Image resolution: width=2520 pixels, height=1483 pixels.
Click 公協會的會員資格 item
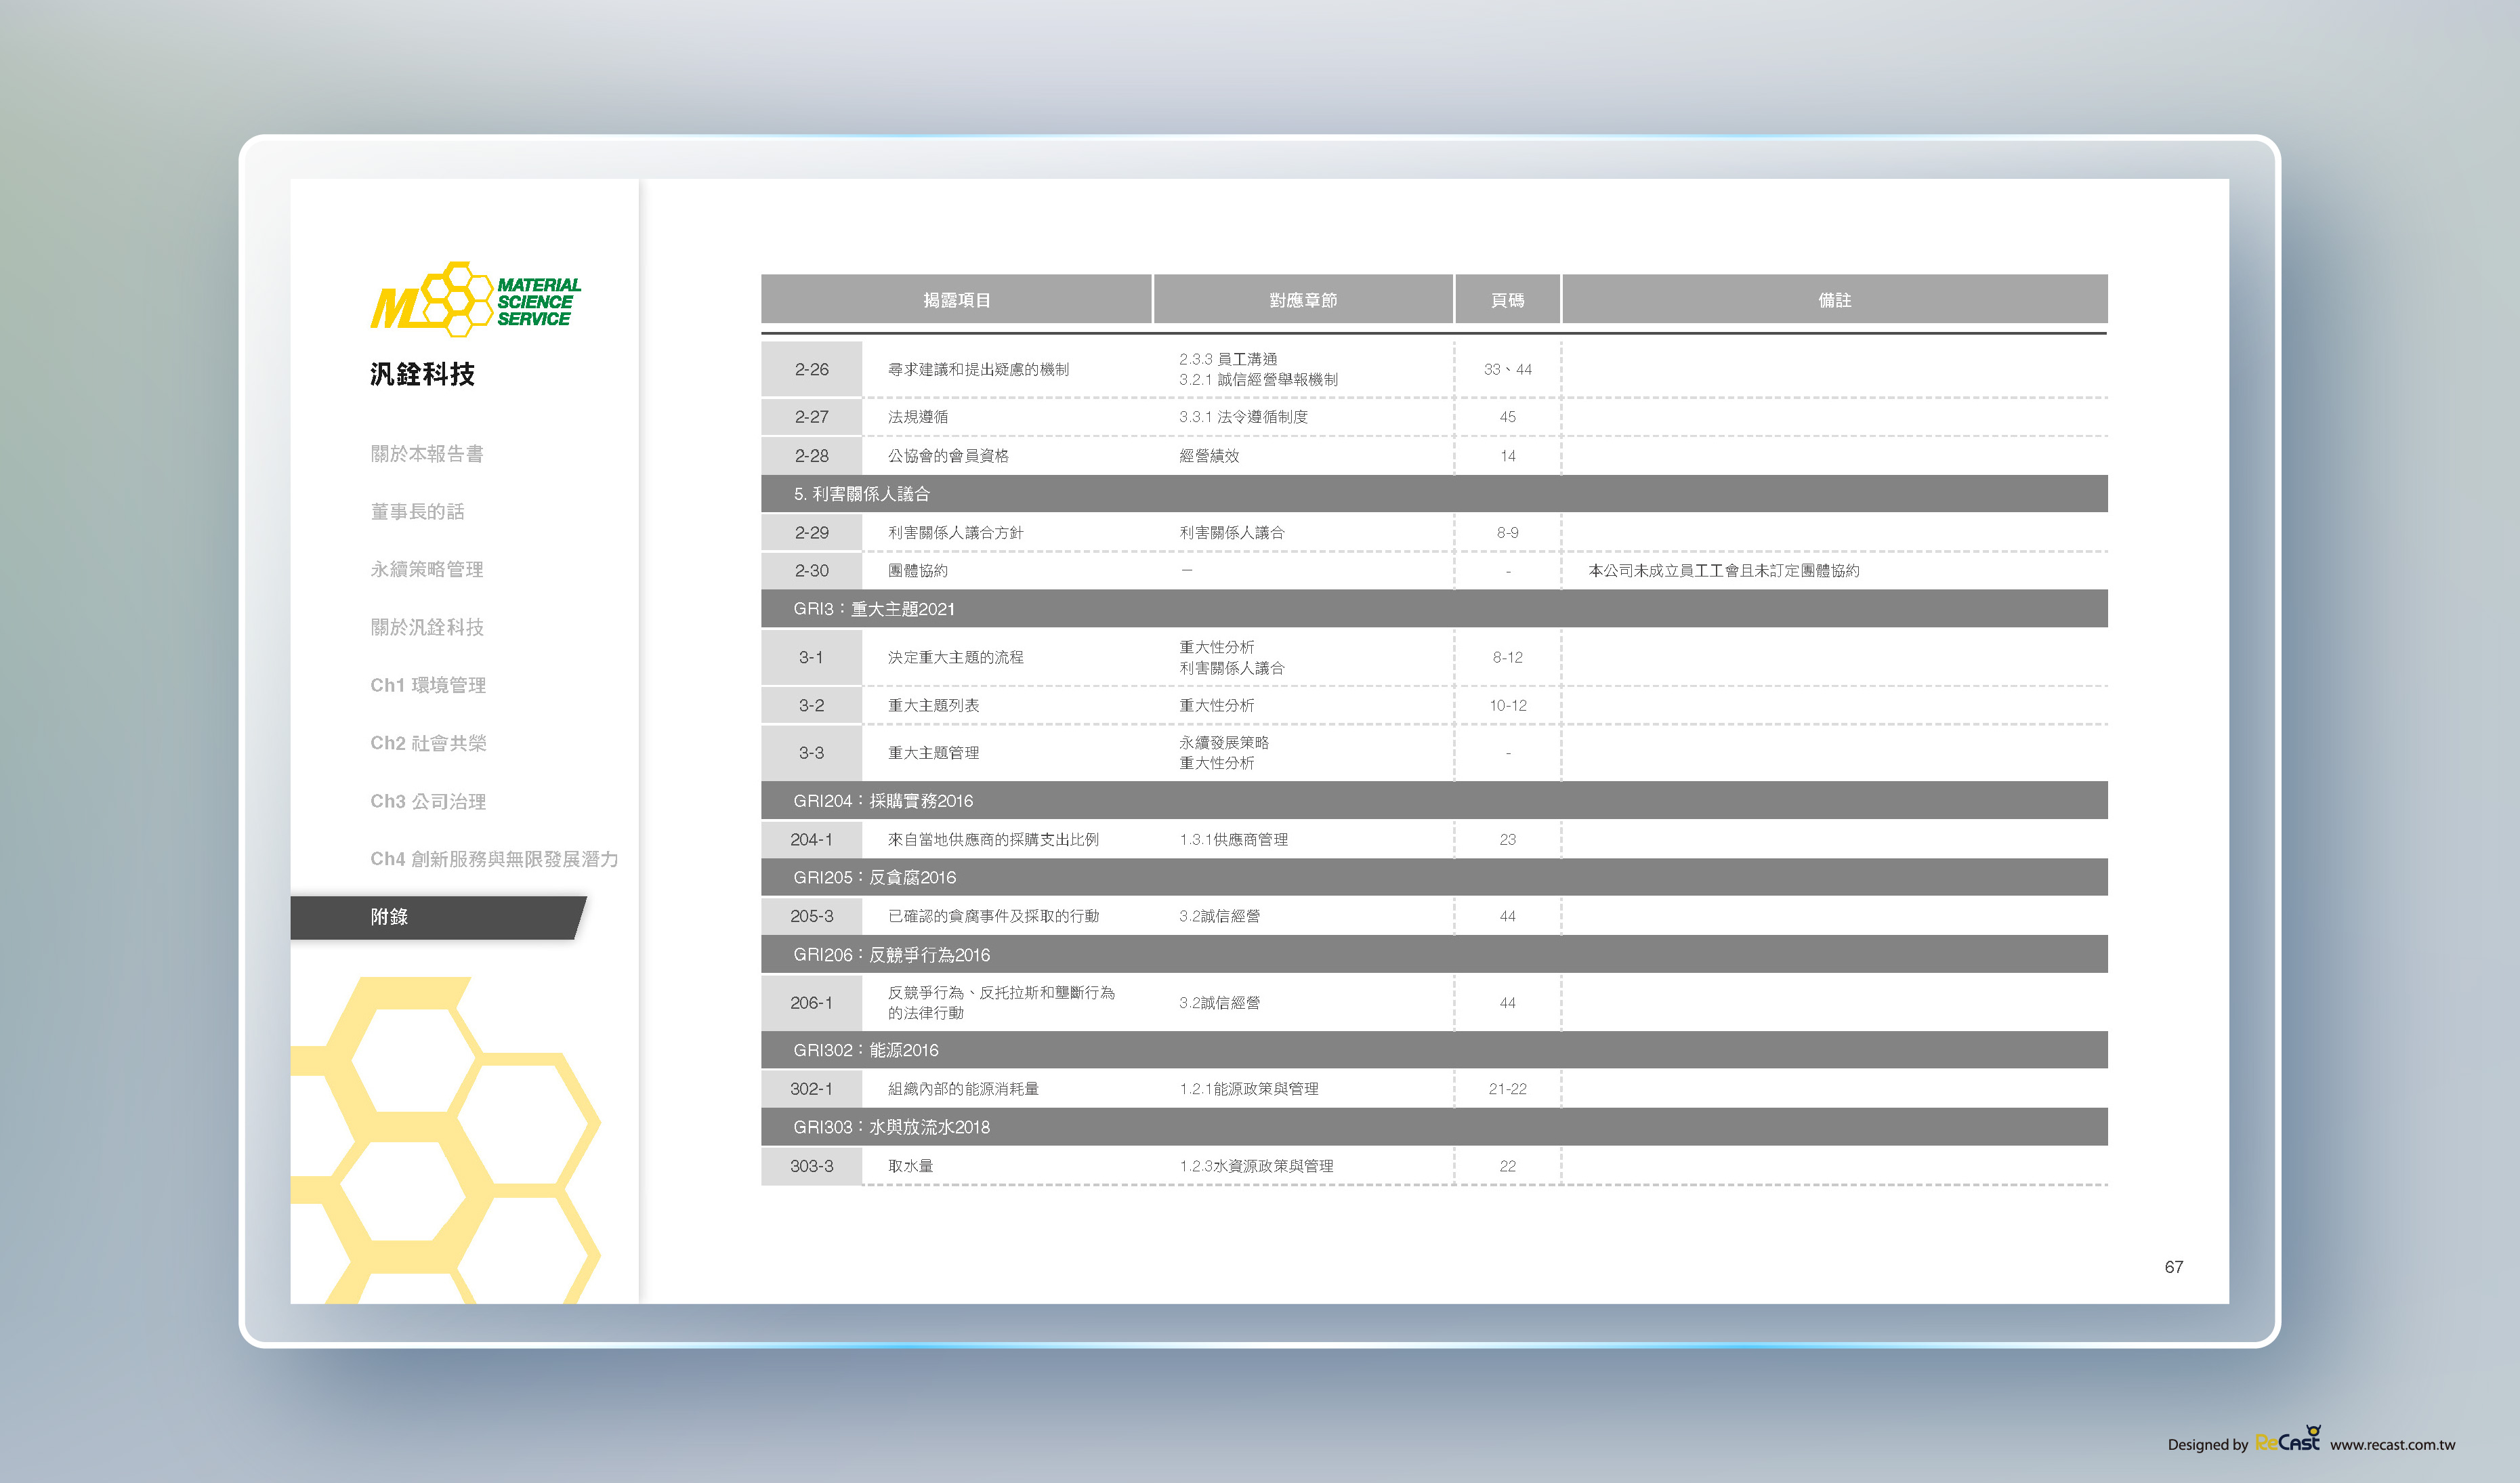948,456
